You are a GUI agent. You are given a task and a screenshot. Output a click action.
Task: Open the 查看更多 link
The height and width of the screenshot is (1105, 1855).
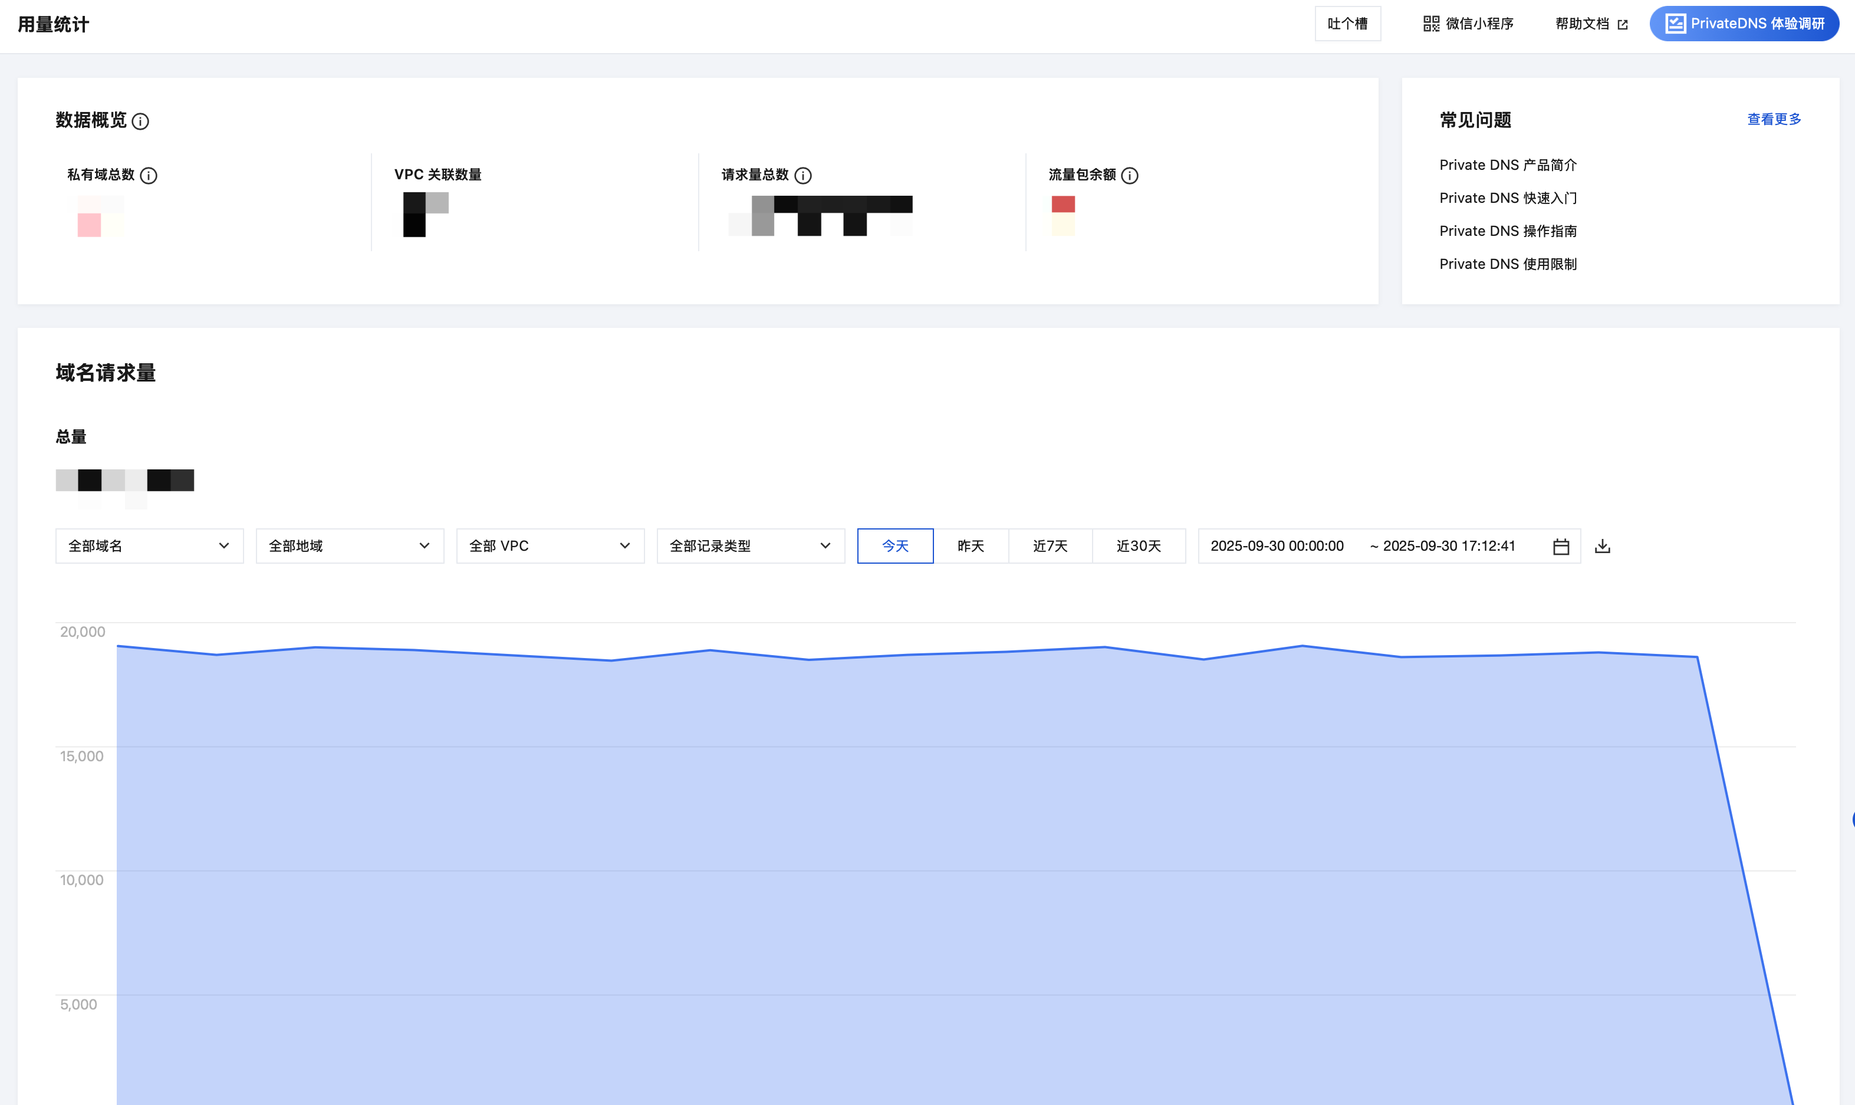[x=1773, y=119]
